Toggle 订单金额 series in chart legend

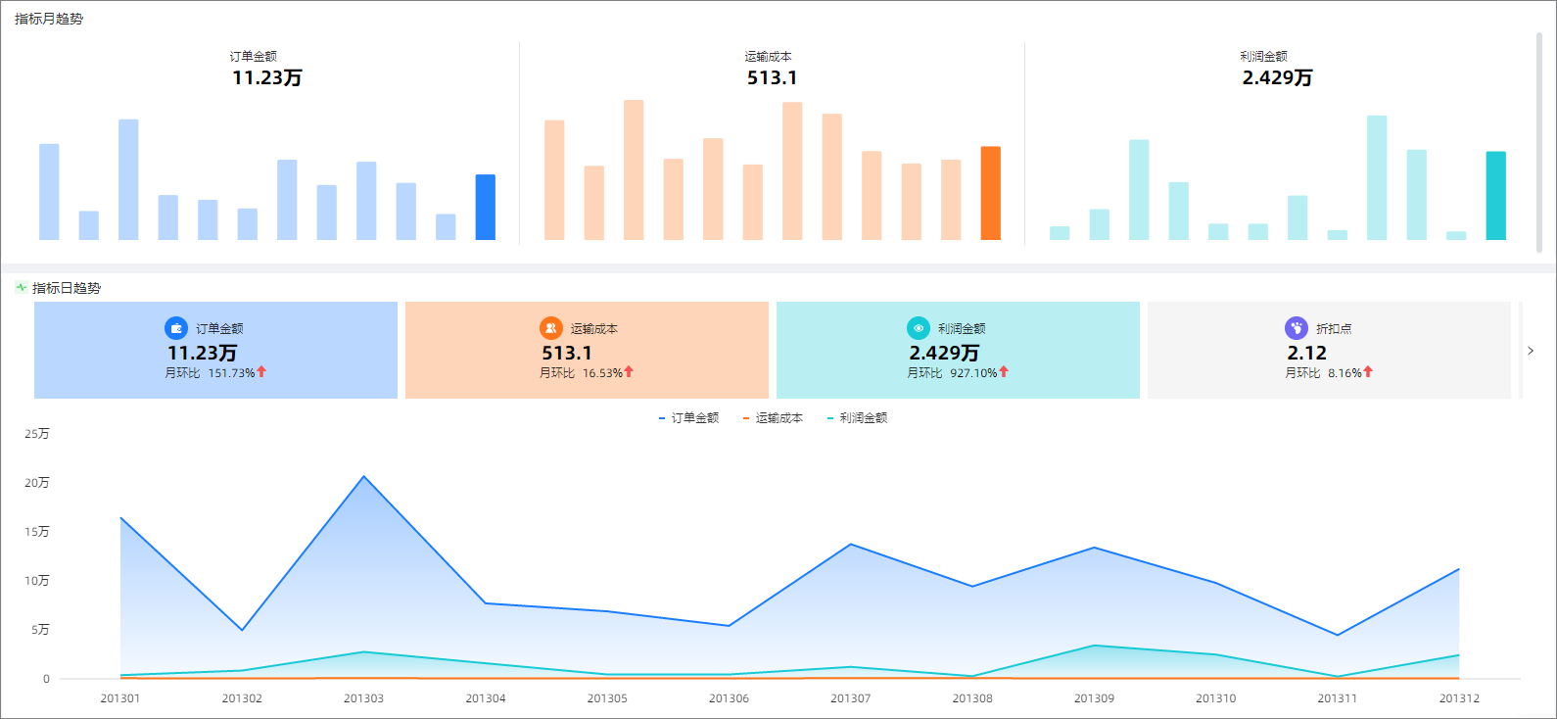click(x=689, y=418)
